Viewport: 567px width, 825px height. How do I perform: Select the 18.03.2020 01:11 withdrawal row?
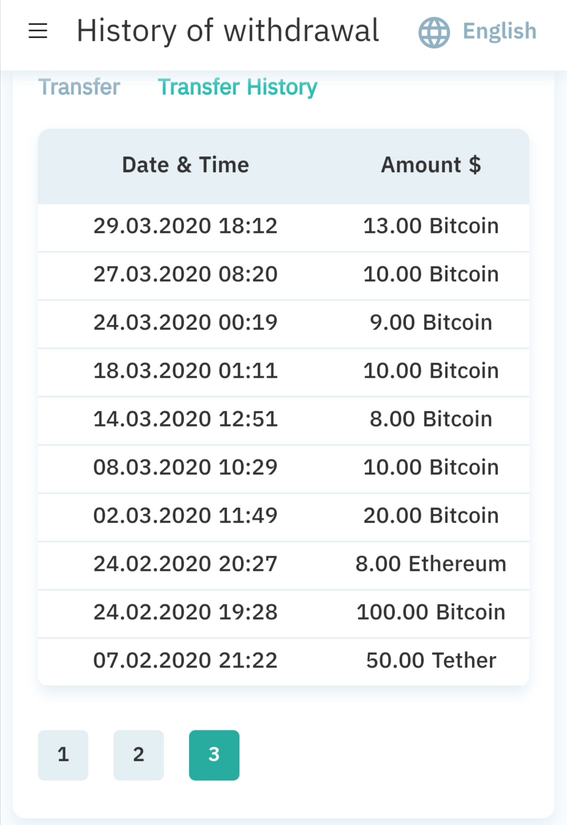pos(185,371)
